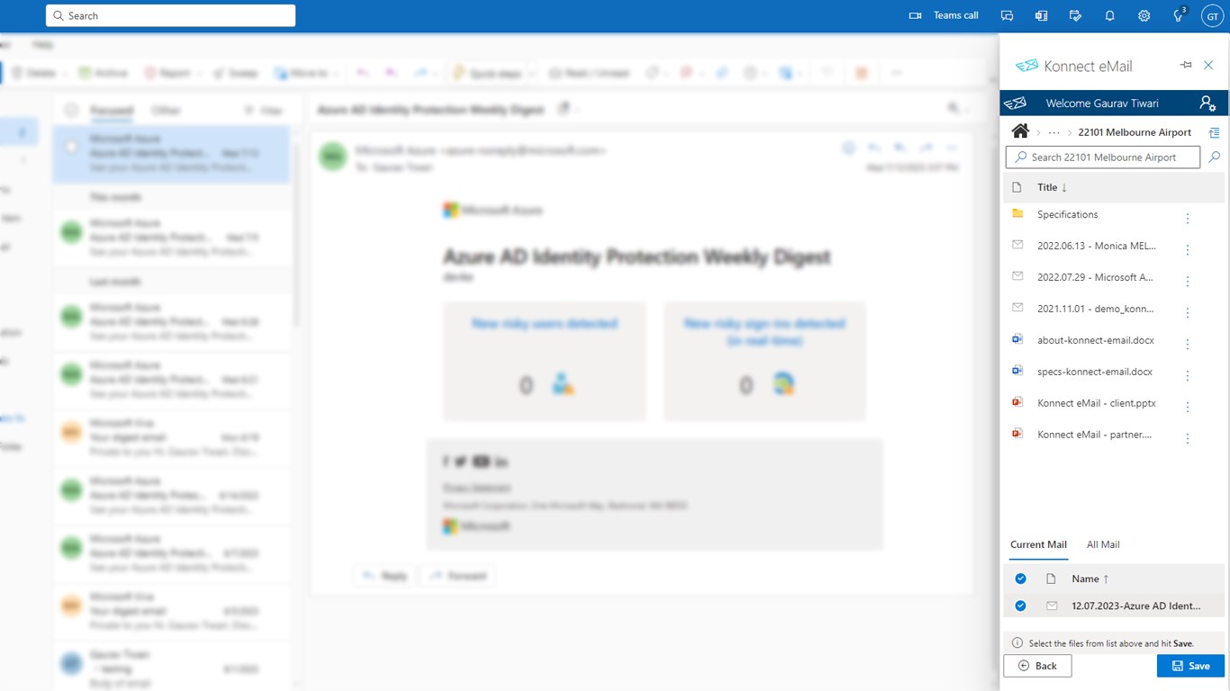Select the 22101 Melbourne Airport breadcrumb
Viewport: 1230px width, 691px height.
click(x=1135, y=132)
